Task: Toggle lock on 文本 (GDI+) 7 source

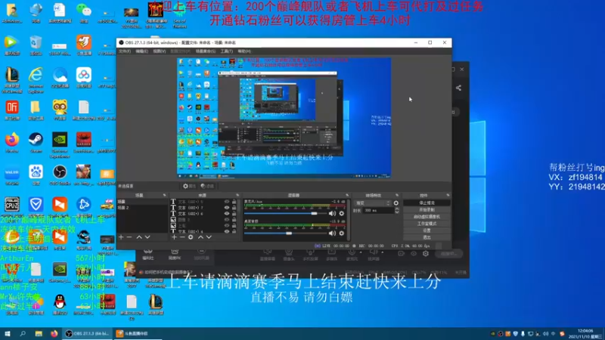Action: [x=234, y=207]
